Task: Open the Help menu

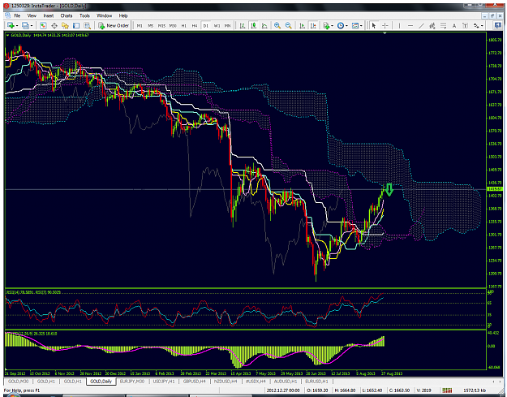Action: [123, 15]
